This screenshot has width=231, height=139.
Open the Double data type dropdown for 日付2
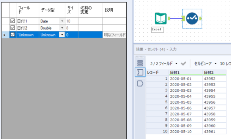(62, 28)
